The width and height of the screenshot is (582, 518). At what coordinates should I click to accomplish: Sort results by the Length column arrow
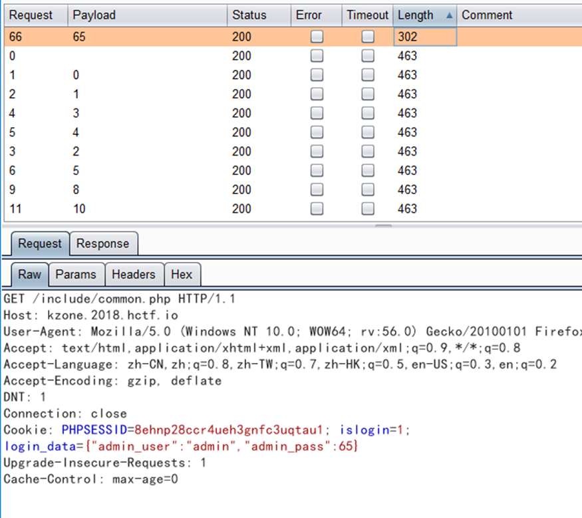point(450,15)
